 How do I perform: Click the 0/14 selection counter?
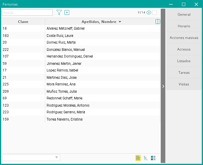tap(142, 12)
